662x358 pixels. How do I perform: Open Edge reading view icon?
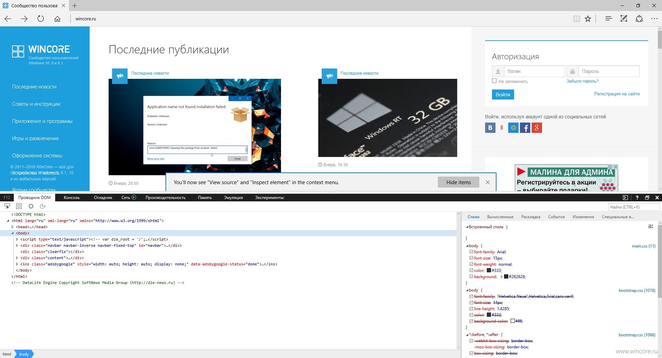[576, 19]
